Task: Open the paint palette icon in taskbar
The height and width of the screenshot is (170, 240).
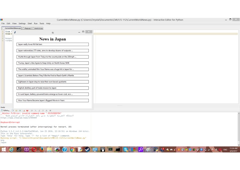Action: (x=148, y=150)
